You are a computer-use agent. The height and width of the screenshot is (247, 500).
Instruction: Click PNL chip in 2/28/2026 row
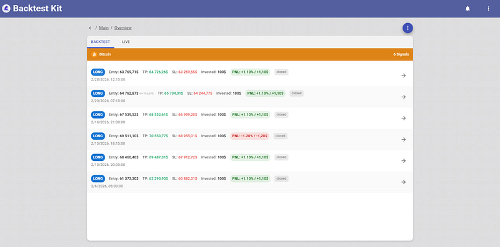(250, 72)
